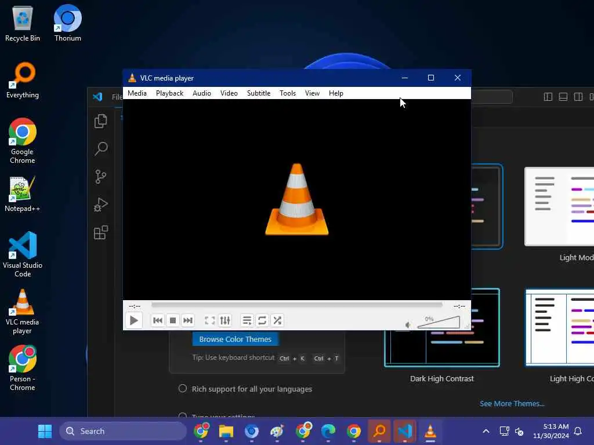Show hidden system tray icons
Image resolution: width=594 pixels, height=445 pixels.
(486, 431)
